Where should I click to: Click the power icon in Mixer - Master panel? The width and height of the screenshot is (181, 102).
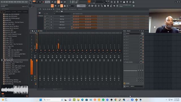pos(142,33)
